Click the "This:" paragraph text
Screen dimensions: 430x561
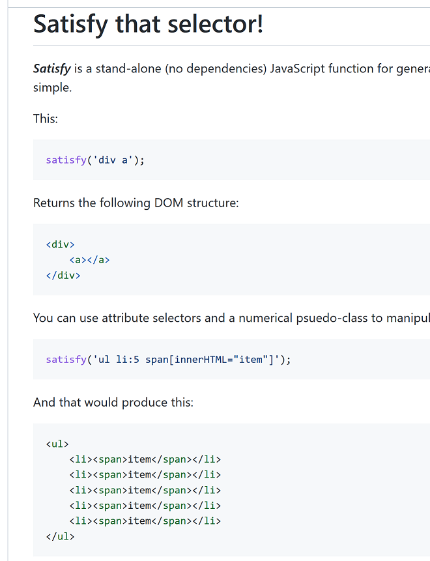coord(46,119)
